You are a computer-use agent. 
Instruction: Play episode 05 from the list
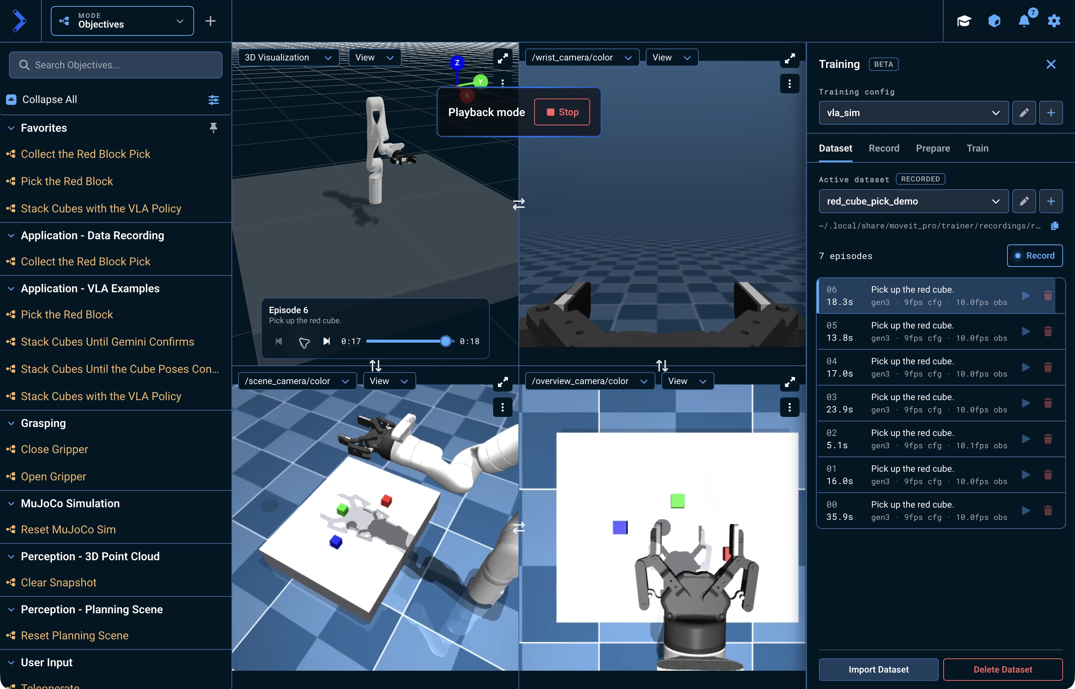(x=1026, y=331)
